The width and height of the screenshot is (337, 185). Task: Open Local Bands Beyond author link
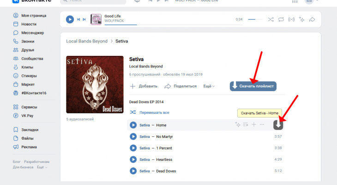tap(146, 66)
